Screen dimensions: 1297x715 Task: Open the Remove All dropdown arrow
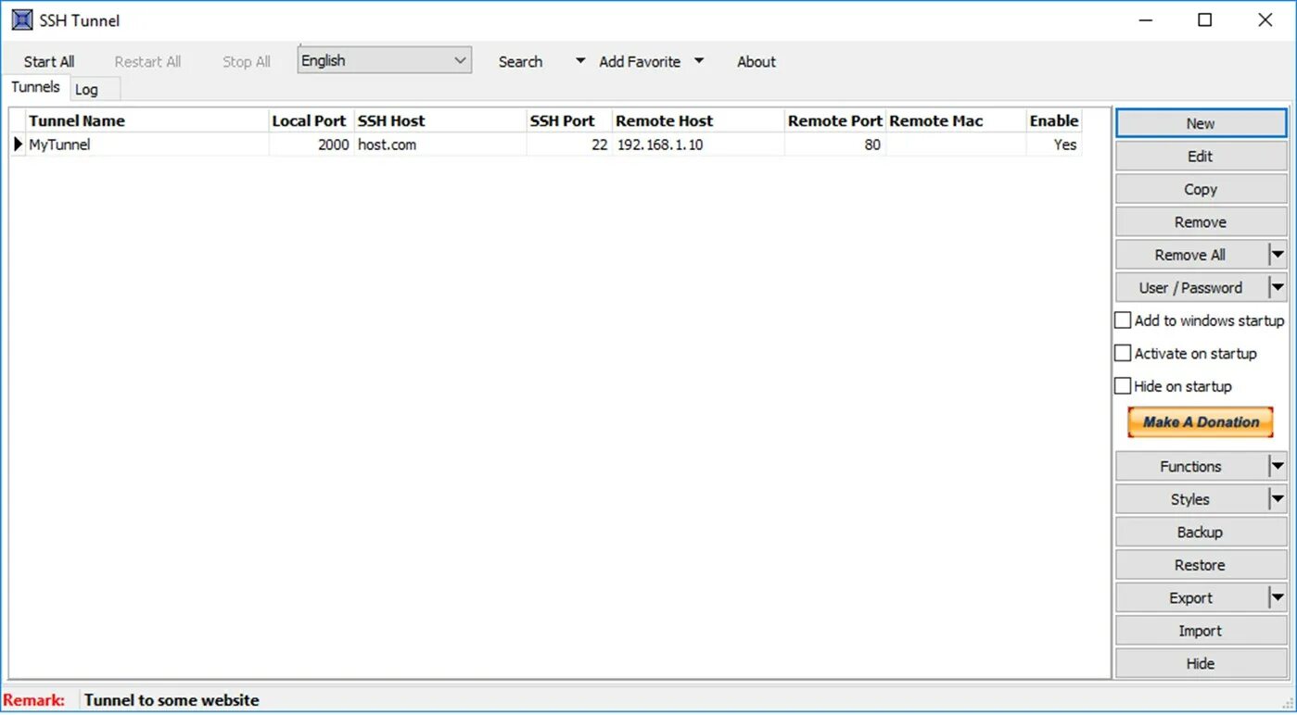tap(1278, 255)
